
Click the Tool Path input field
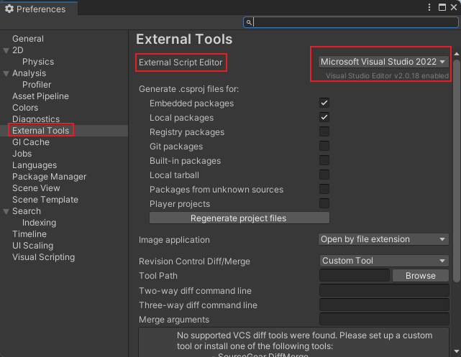coord(355,275)
